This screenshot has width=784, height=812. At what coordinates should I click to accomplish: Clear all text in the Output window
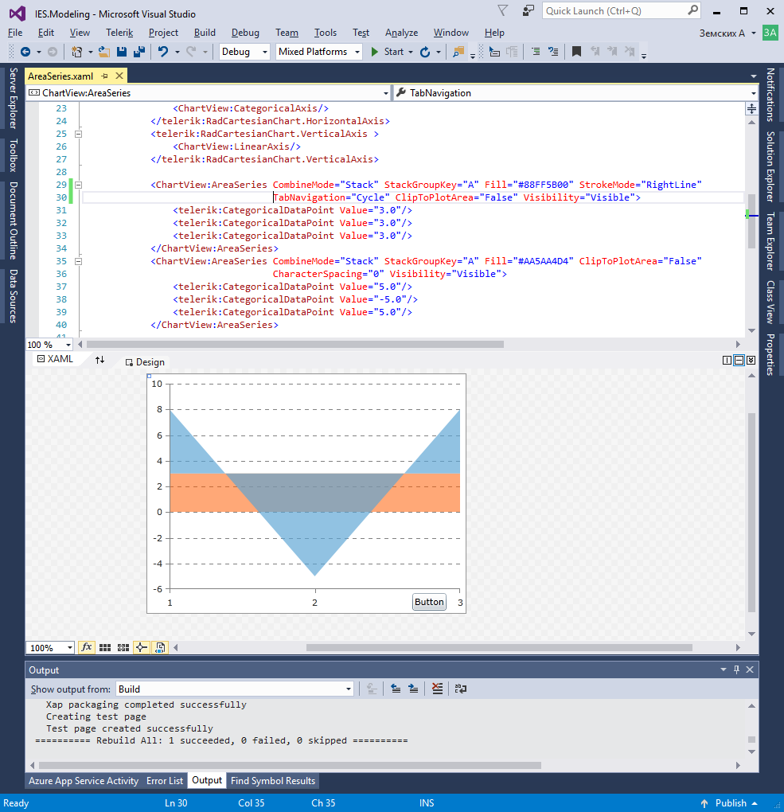coord(437,689)
